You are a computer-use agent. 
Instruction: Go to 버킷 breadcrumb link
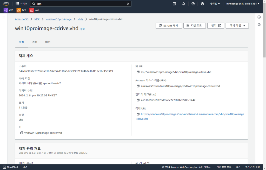click(x=37, y=19)
